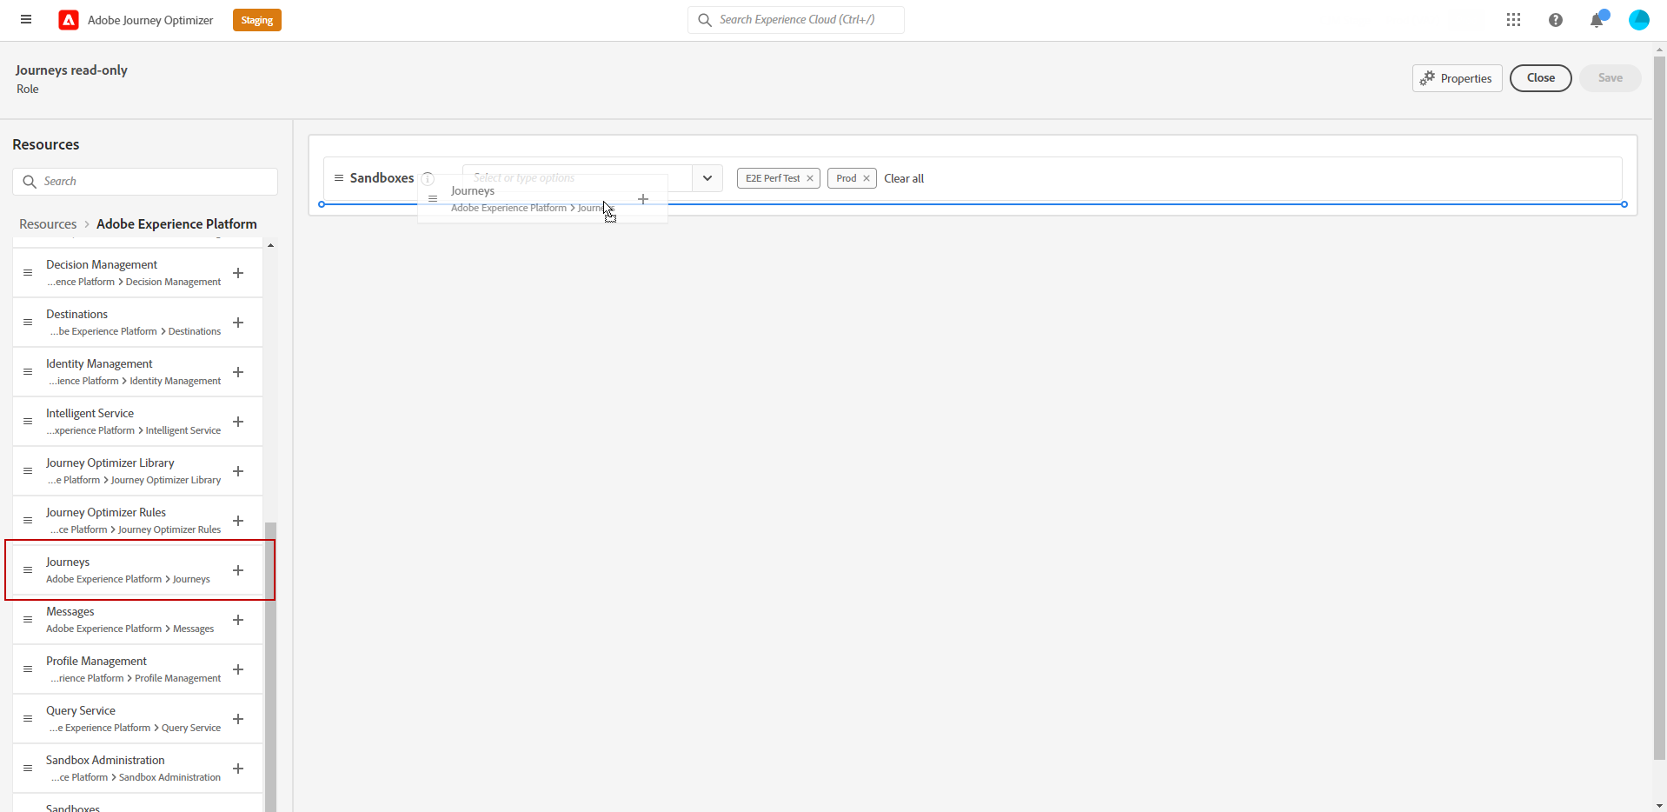Add Messages resource with plus icon
The image size is (1667, 812).
(238, 620)
